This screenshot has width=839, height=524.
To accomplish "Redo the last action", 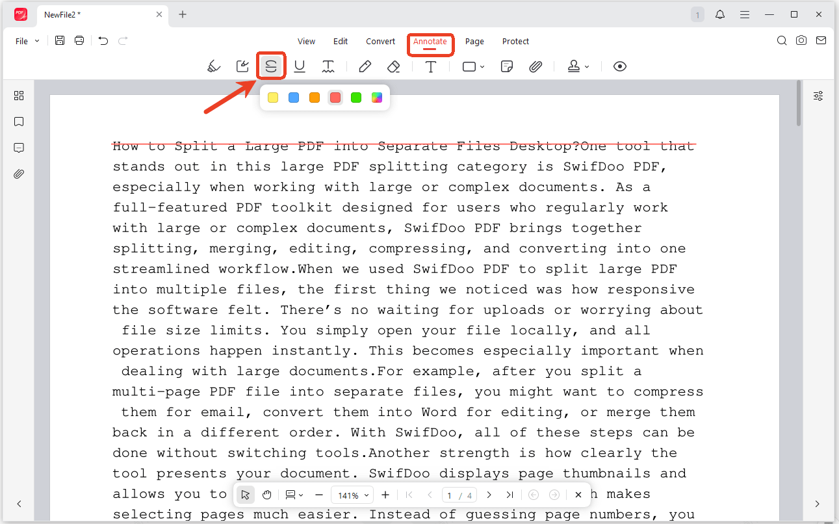I will coord(123,41).
